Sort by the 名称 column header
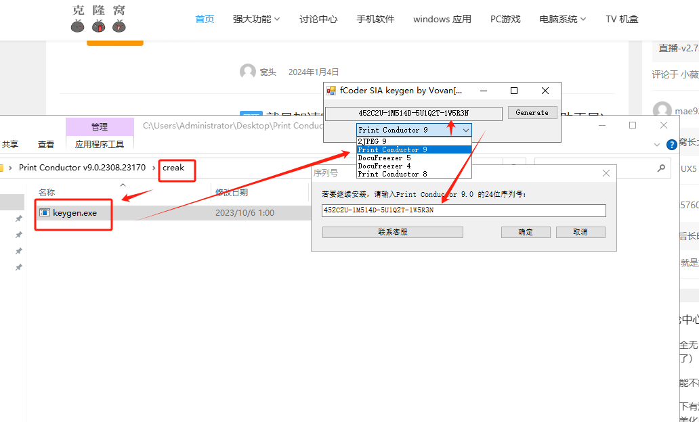 pos(47,192)
